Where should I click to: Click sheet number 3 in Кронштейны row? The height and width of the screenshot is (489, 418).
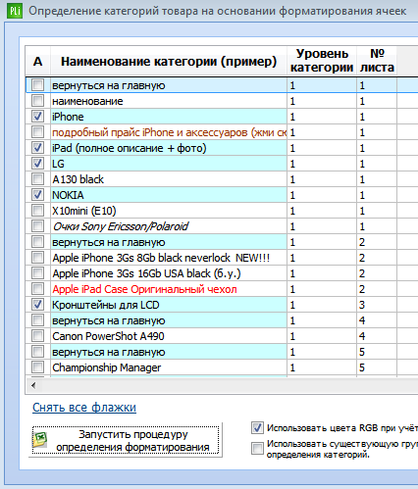point(362,305)
